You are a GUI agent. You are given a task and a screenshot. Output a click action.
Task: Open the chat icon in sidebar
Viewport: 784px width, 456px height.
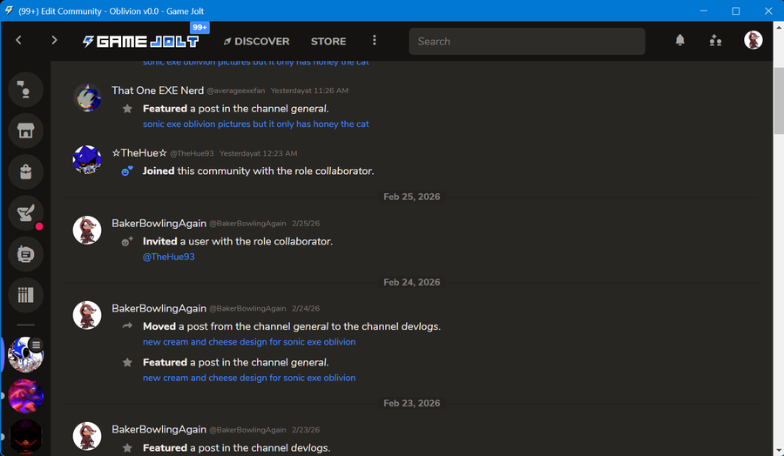coord(25,90)
